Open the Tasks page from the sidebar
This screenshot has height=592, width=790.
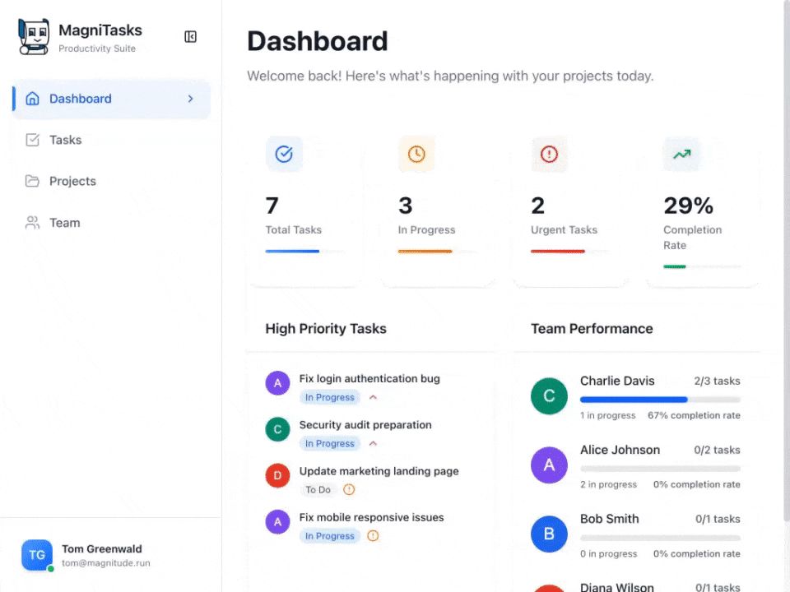(66, 140)
